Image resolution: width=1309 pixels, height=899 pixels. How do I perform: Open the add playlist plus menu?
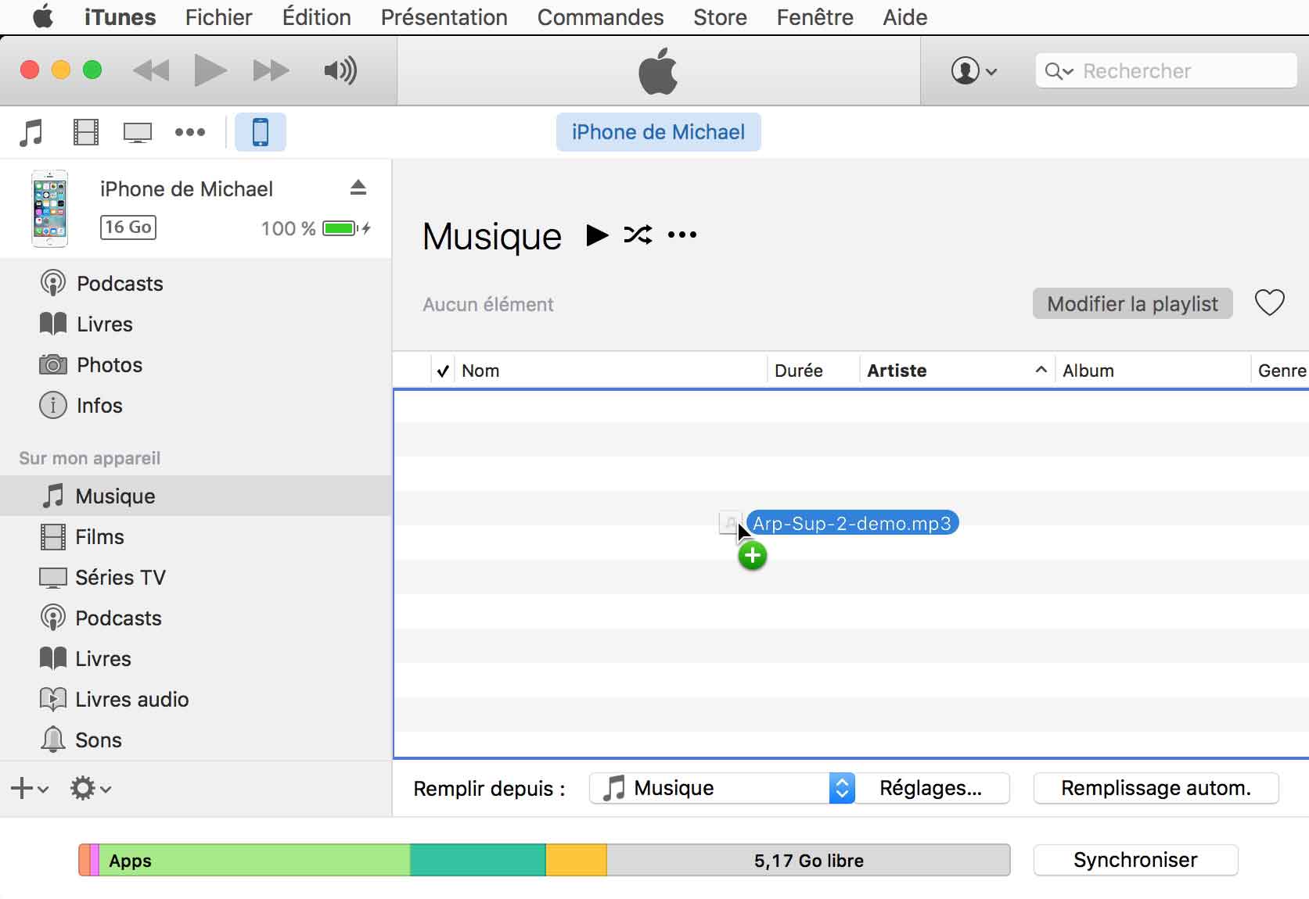(x=30, y=788)
